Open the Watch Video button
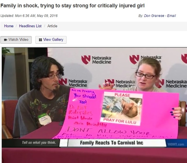 (x=16, y=40)
